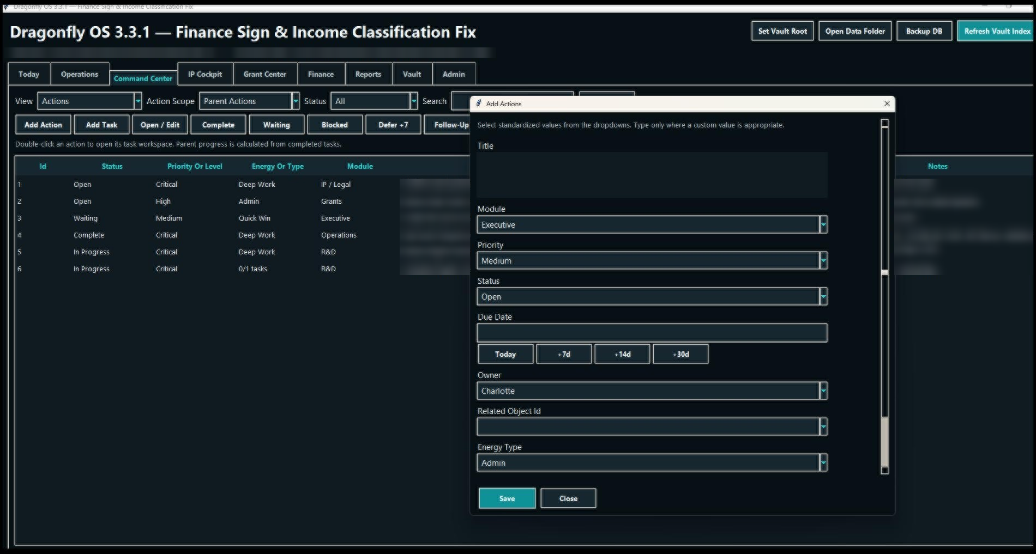Image resolution: width=1036 pixels, height=554 pixels.
Task: Open the Status dropdown in Add Actions dialog
Action: pyautogui.click(x=823, y=296)
